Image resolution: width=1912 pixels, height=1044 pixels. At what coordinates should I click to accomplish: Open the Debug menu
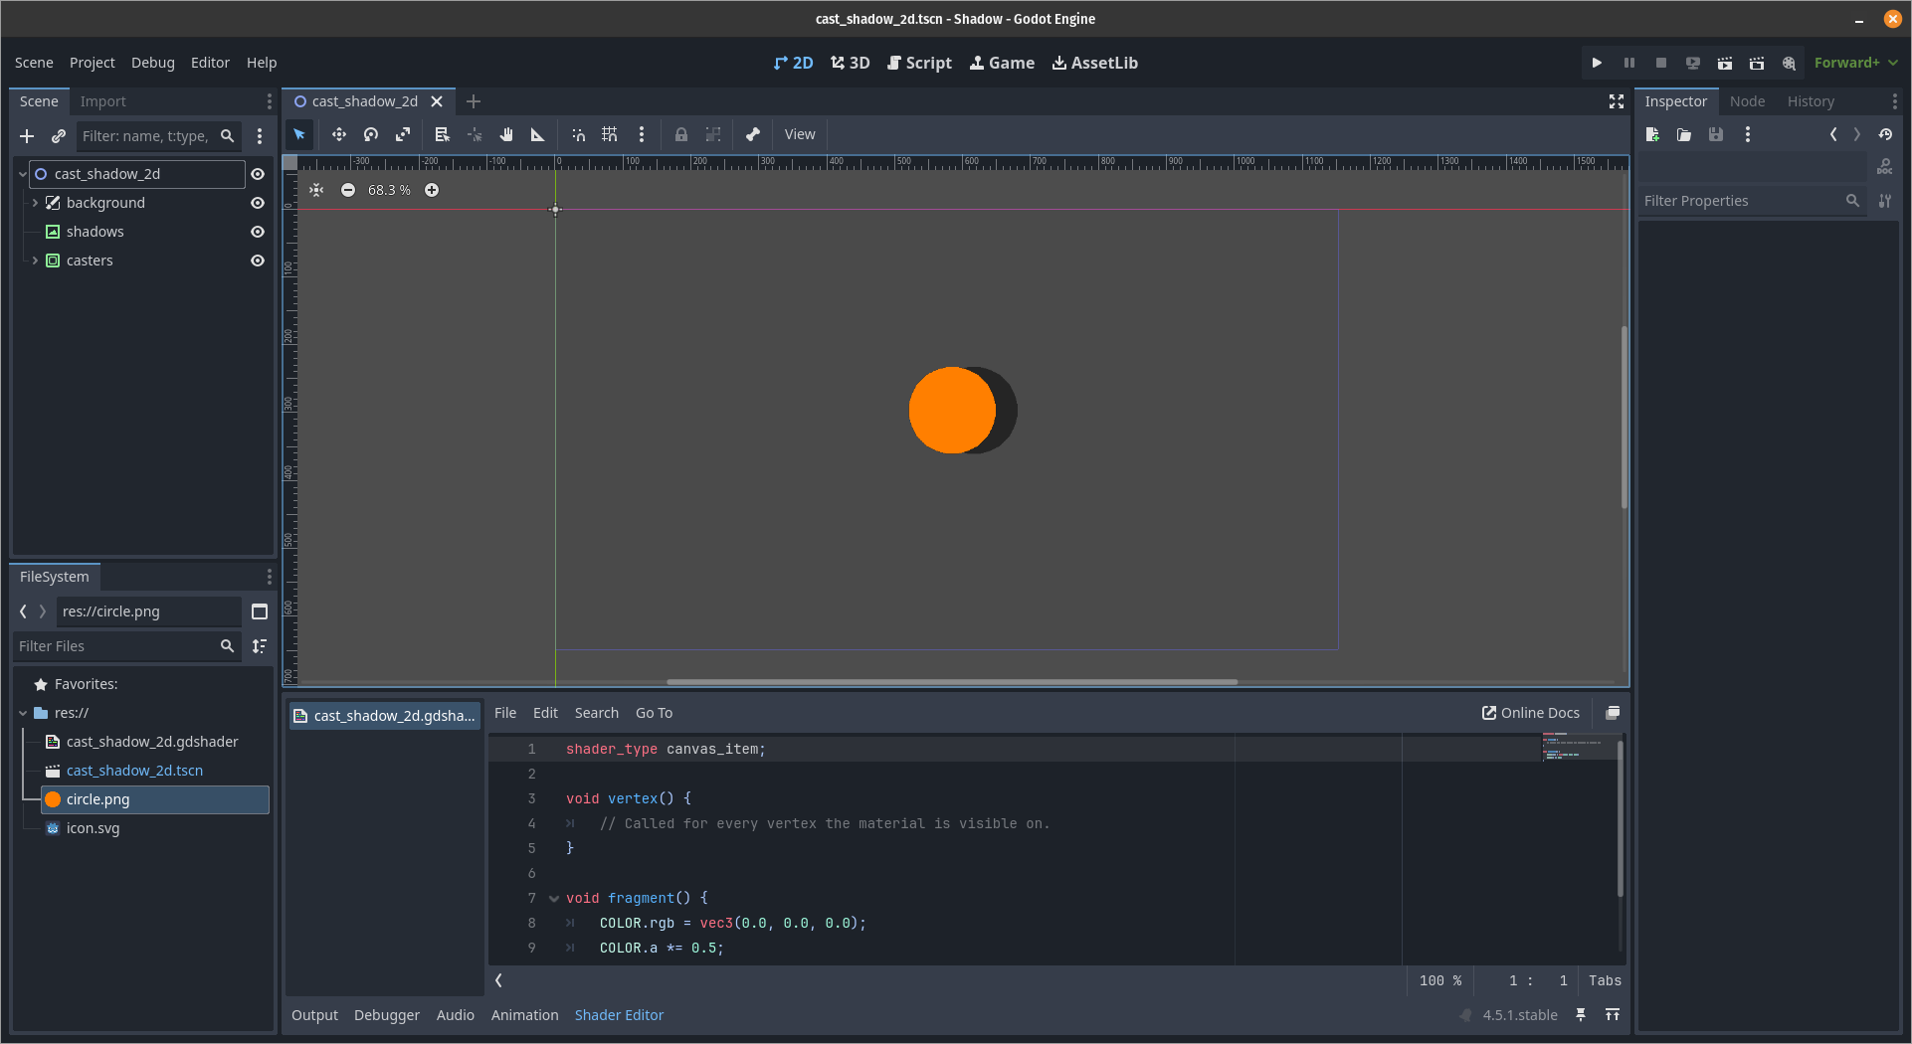pos(152,63)
